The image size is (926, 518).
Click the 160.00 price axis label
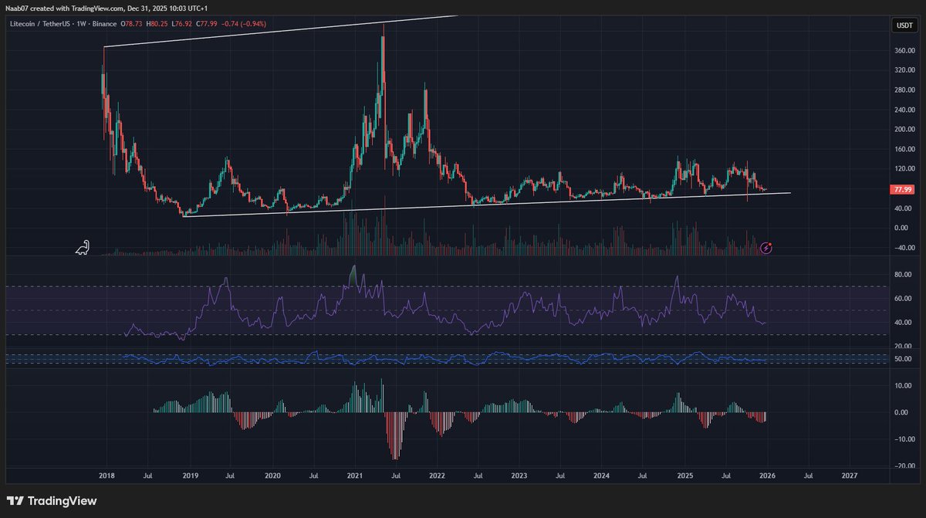[x=904, y=149]
